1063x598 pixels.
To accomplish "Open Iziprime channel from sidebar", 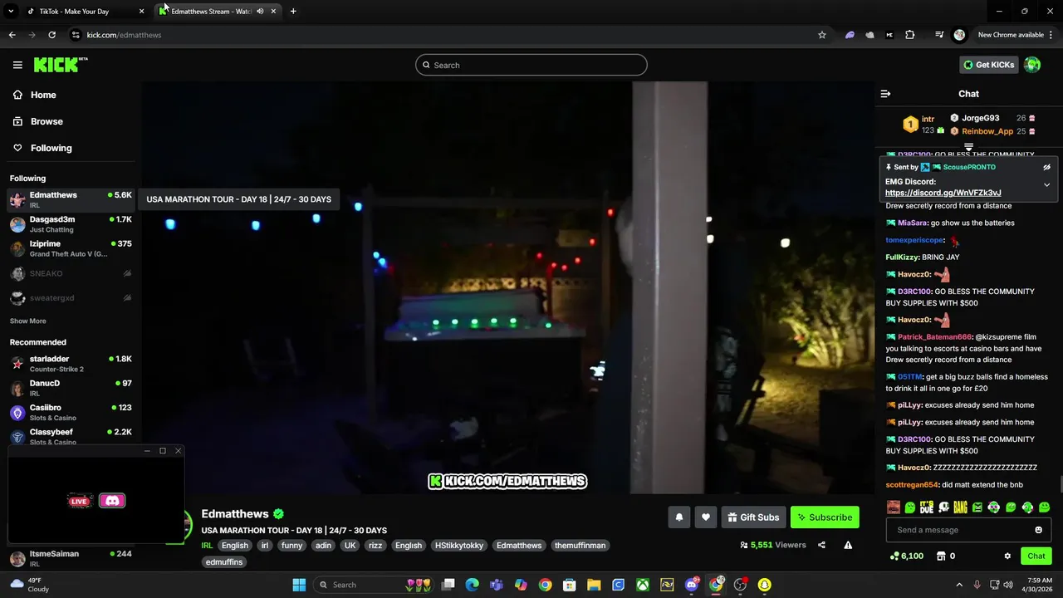I will click(x=71, y=248).
